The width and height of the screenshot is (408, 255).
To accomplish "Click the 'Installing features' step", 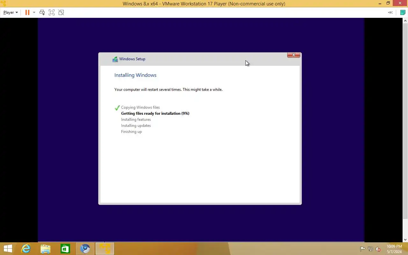I will (136, 120).
